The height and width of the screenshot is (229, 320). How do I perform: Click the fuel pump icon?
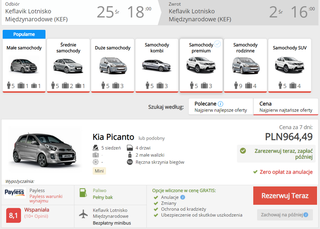(x=83, y=192)
